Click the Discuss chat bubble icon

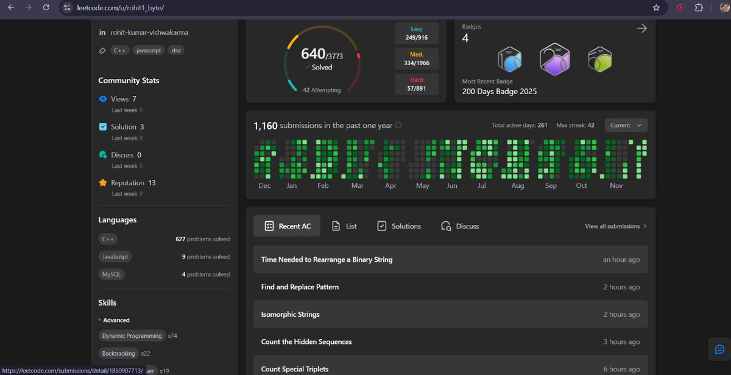(x=103, y=155)
